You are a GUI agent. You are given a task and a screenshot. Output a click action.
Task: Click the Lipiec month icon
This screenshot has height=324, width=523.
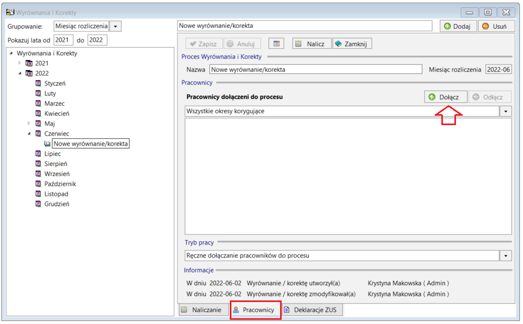[38, 154]
